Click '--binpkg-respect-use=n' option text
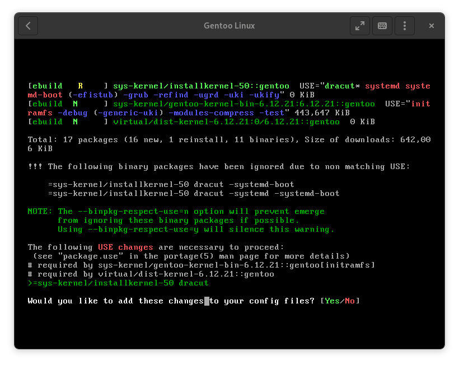 tap(133, 212)
